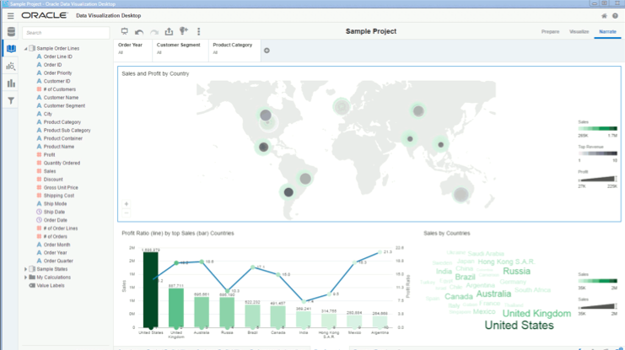
Task: Click the map zoom-in plus button
Action: tap(127, 204)
